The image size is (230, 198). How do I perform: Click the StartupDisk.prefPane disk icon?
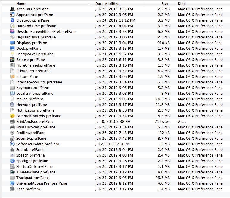pyautogui.click(x=12, y=167)
